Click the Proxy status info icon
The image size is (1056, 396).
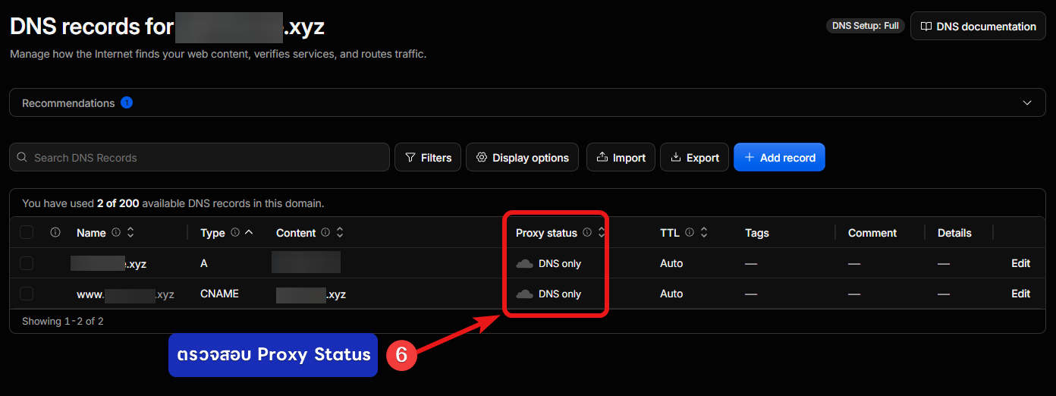[586, 233]
